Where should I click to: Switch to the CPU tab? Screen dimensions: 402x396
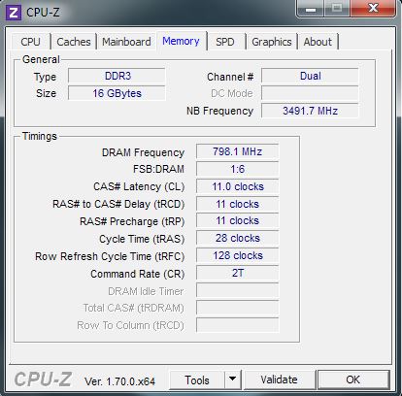pos(30,42)
